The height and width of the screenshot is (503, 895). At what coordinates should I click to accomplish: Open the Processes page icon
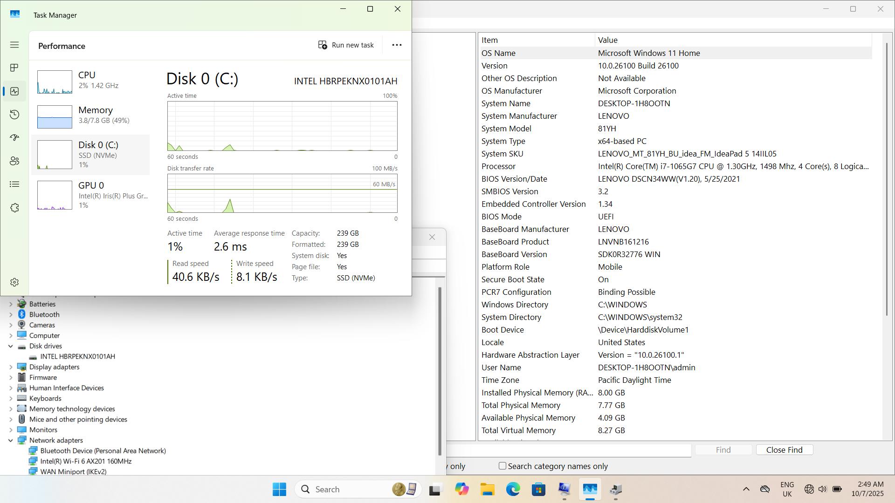pos(14,68)
